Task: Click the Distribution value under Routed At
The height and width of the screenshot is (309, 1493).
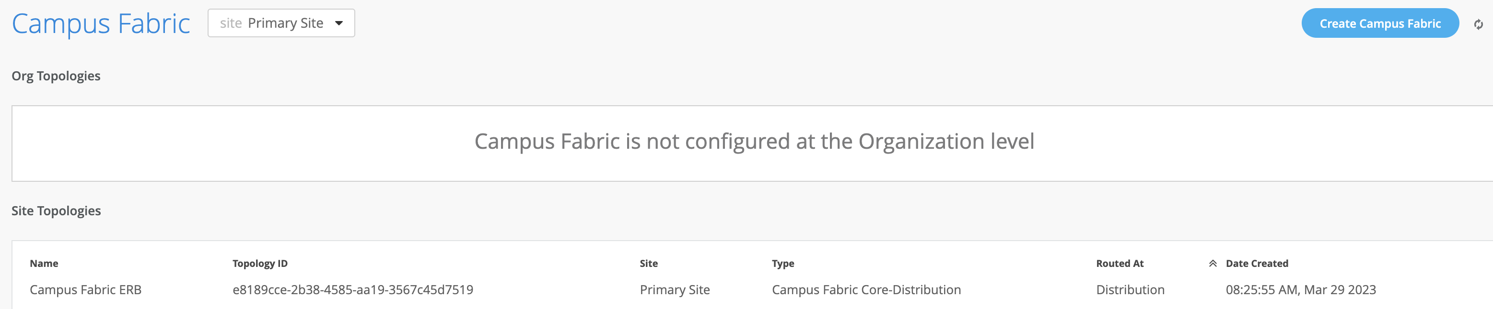Action: tap(1130, 290)
